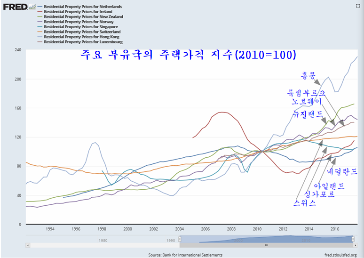This screenshot has width=364, height=258.
Task: Click the scrollbar left arrow
Action: [x=28, y=245]
